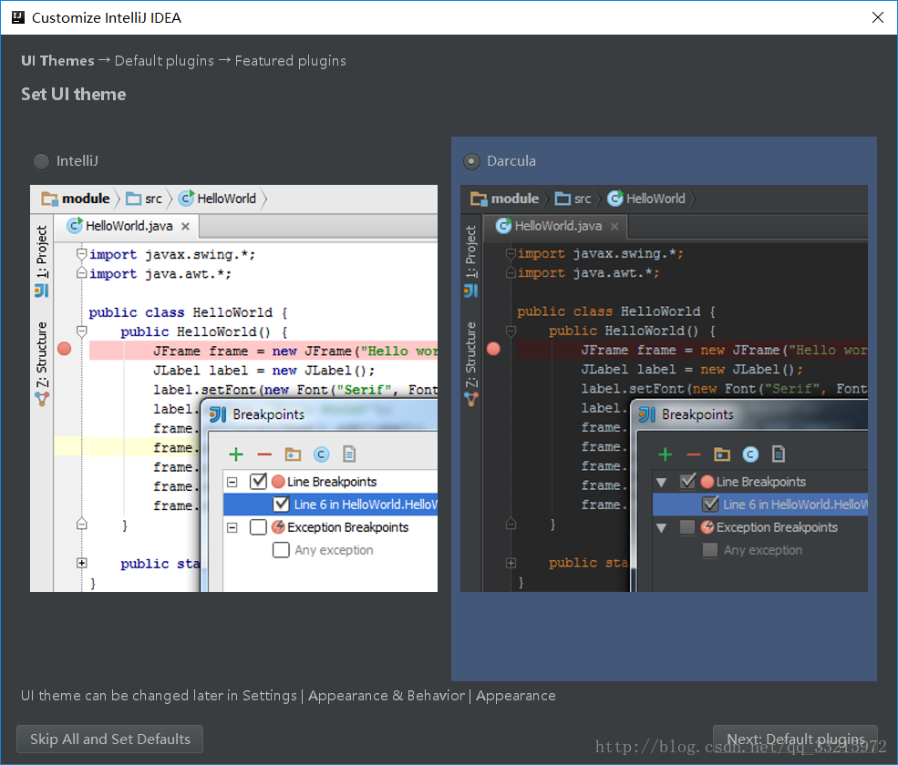Select HelloWorld.java tab in IntelliJ preview
Viewport: 898px width, 765px height.
point(127,226)
